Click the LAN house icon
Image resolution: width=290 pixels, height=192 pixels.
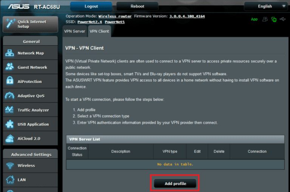coord(10,180)
